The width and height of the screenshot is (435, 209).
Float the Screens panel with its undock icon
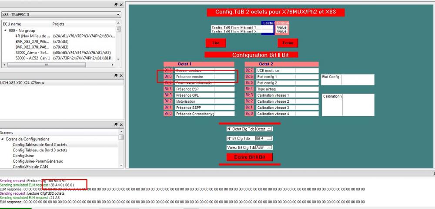click(116, 125)
